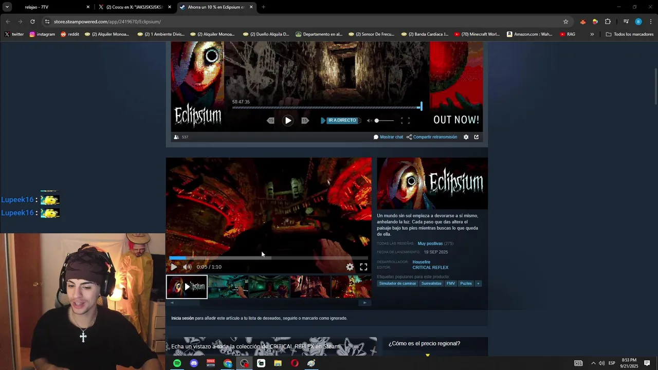The image size is (658, 370).
Task: Pop out broadcast in new window
Action: click(477, 137)
